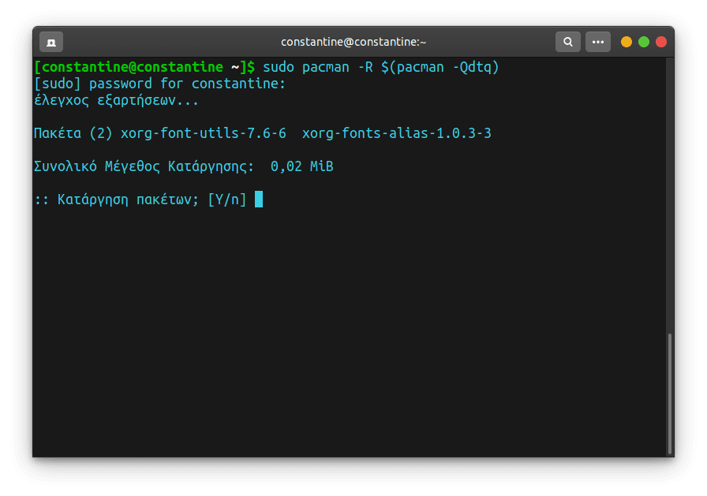Viewport: 707px width, 496px height.
Task: Click the xorg-fonts-alias-1.0.3-3 package name
Action: tap(396, 134)
